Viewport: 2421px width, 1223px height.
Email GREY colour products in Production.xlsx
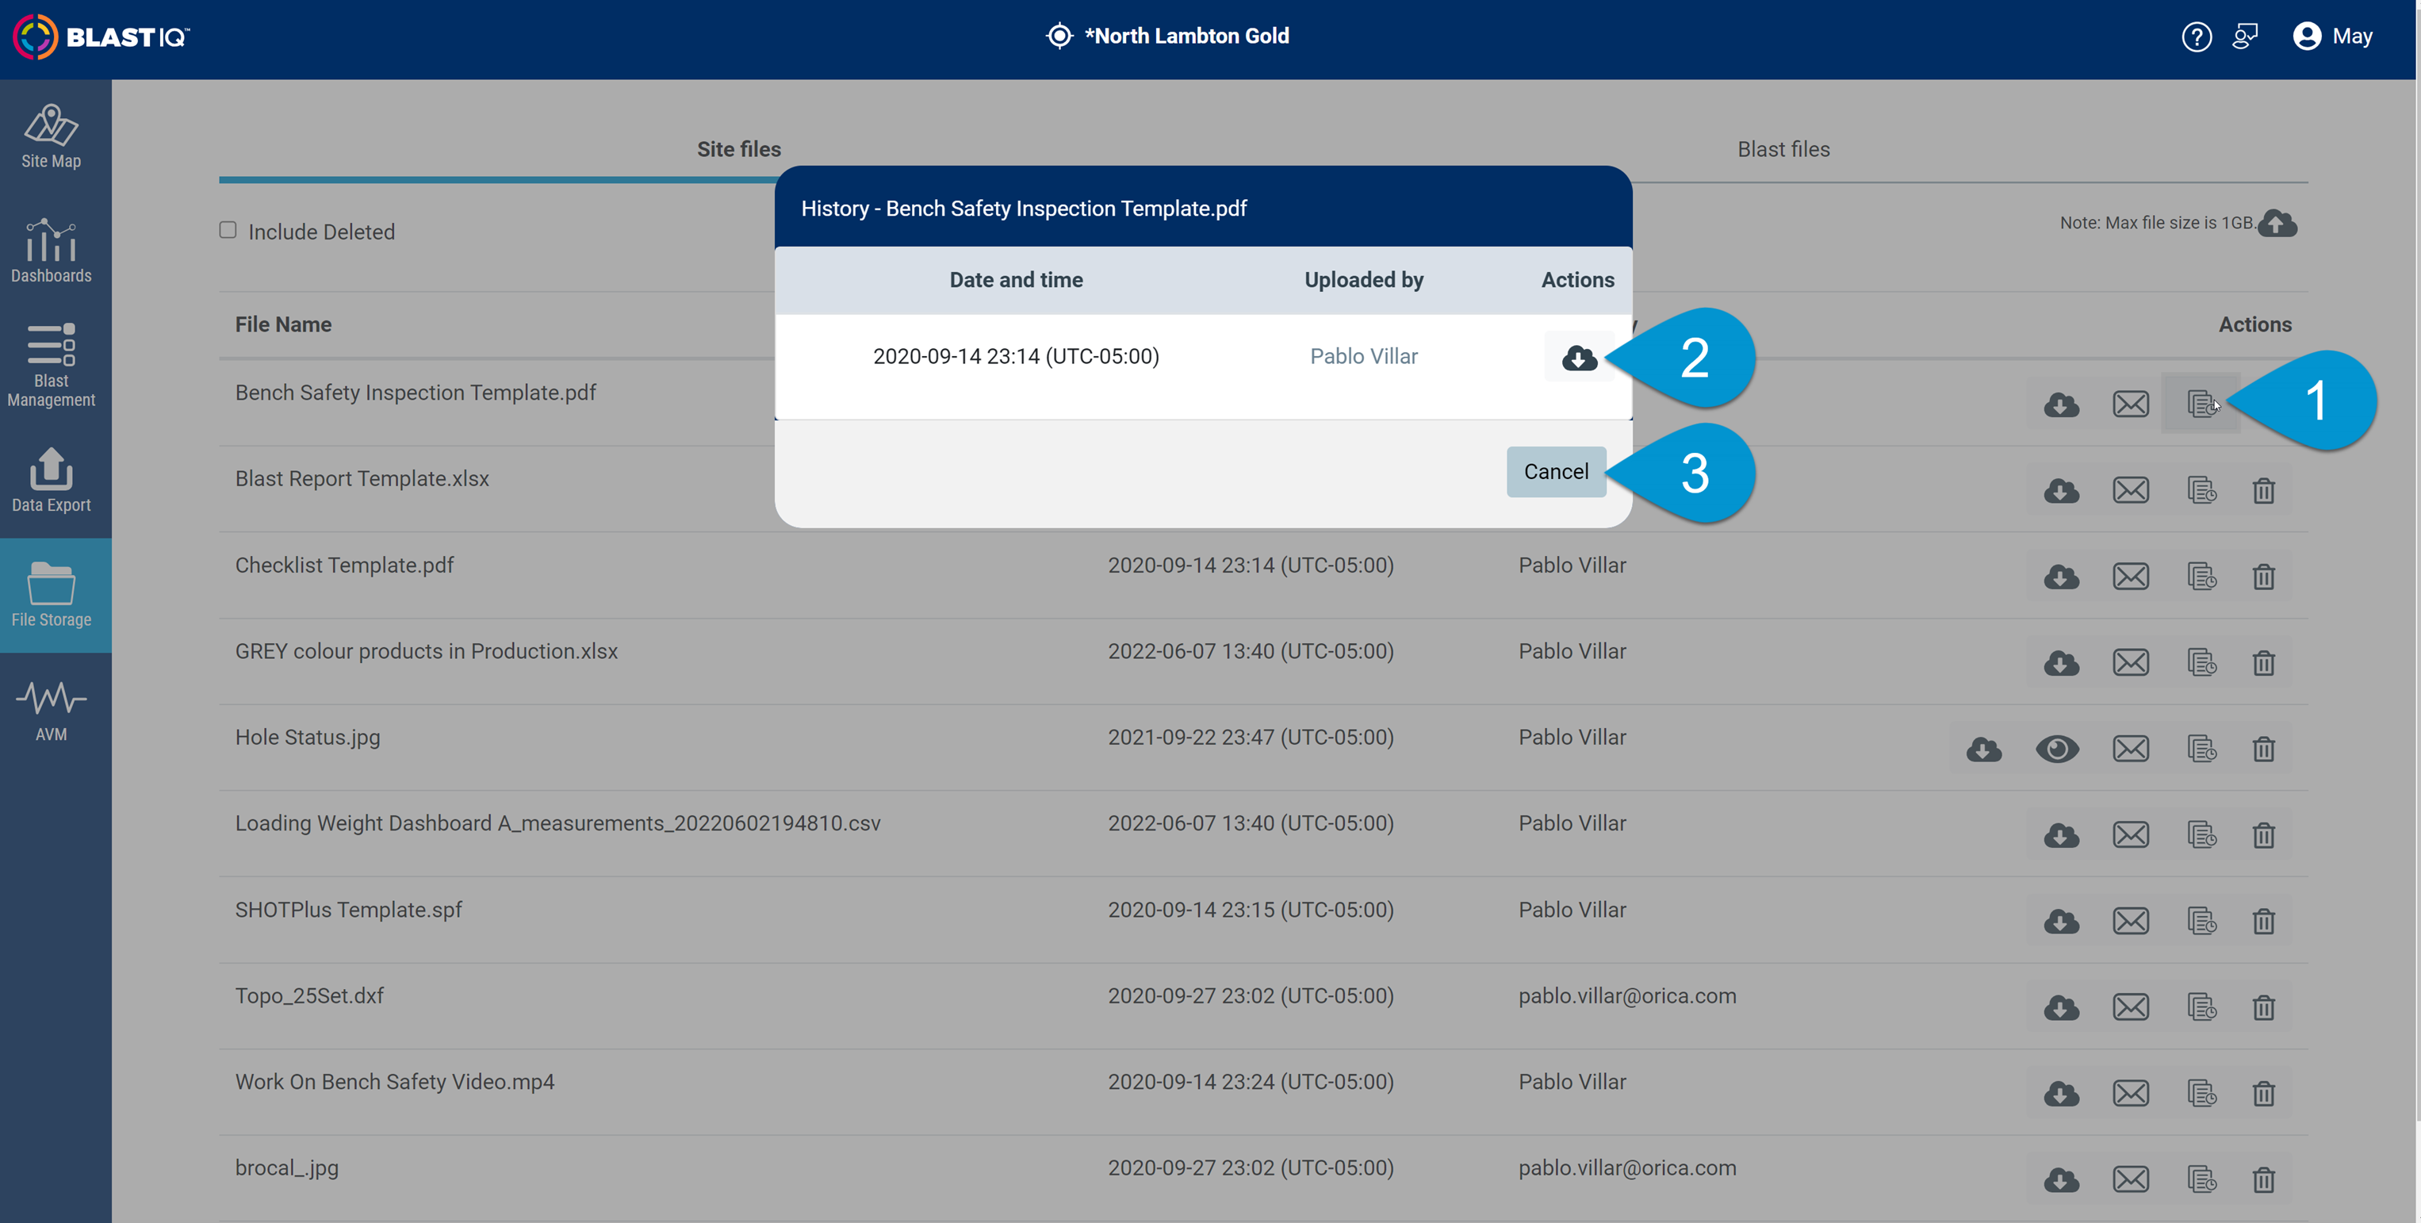pyautogui.click(x=2131, y=663)
